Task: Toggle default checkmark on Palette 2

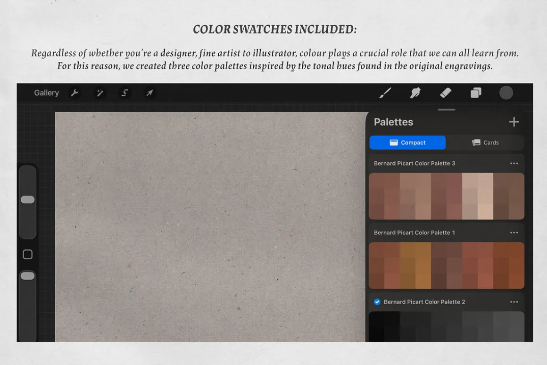Action: coord(377,302)
